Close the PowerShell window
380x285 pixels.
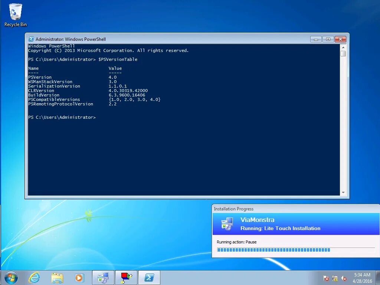pos(340,39)
